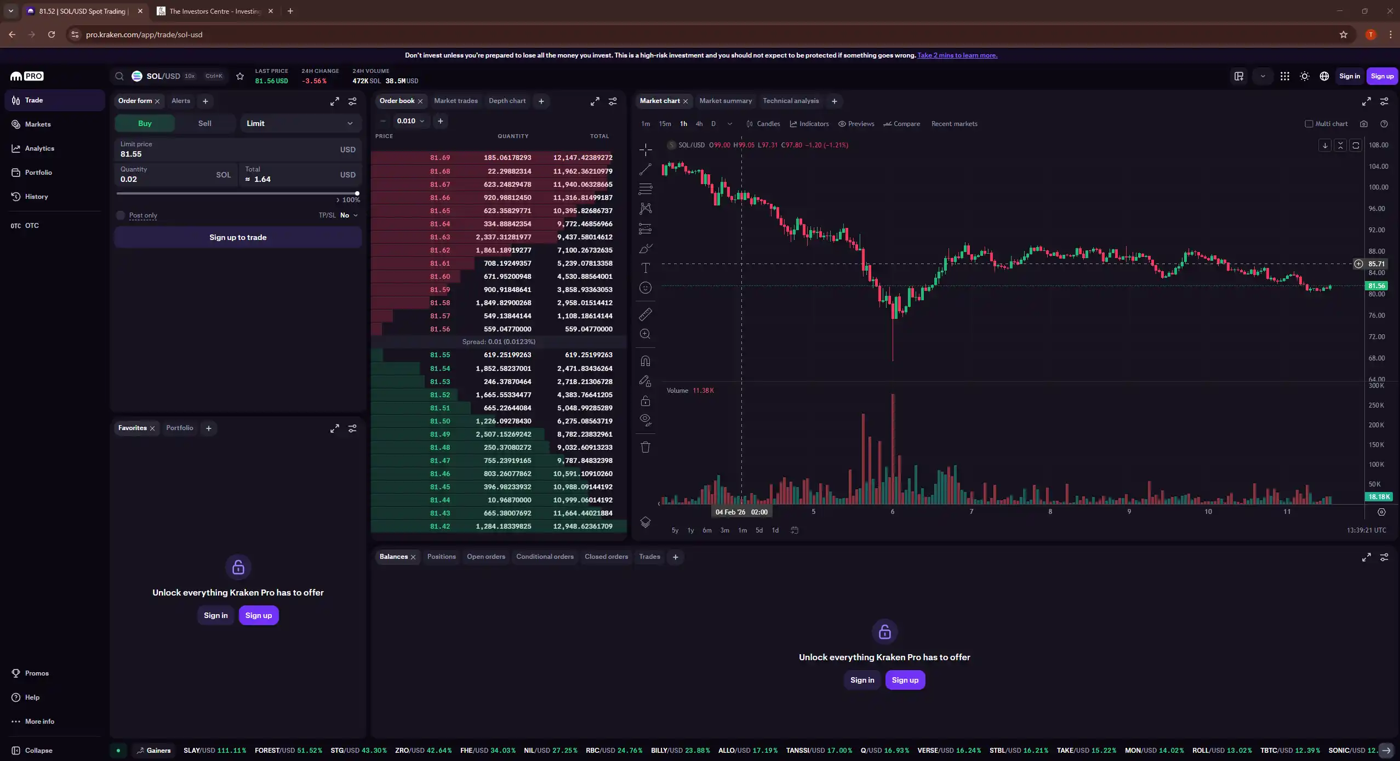Select the 81.69 ask row in order book
The image size is (1400, 761).
pyautogui.click(x=499, y=158)
